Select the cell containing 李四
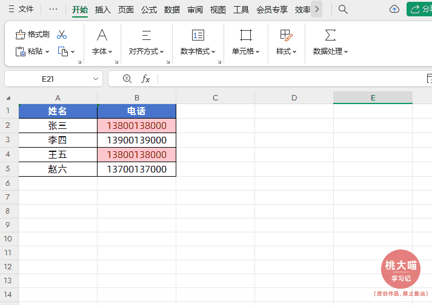 click(58, 140)
